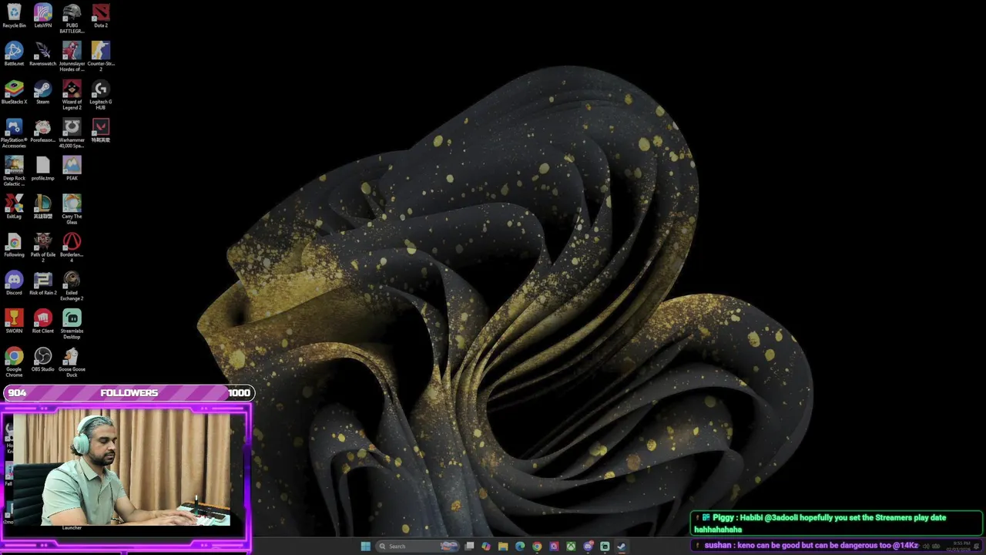The width and height of the screenshot is (986, 555).
Task: Select PlayStation Accessories desktop shortcut
Action: pos(14,133)
